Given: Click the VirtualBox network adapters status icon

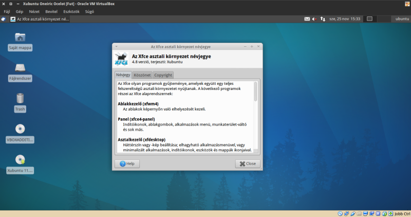Looking at the screenshot, I should tap(346, 213).
